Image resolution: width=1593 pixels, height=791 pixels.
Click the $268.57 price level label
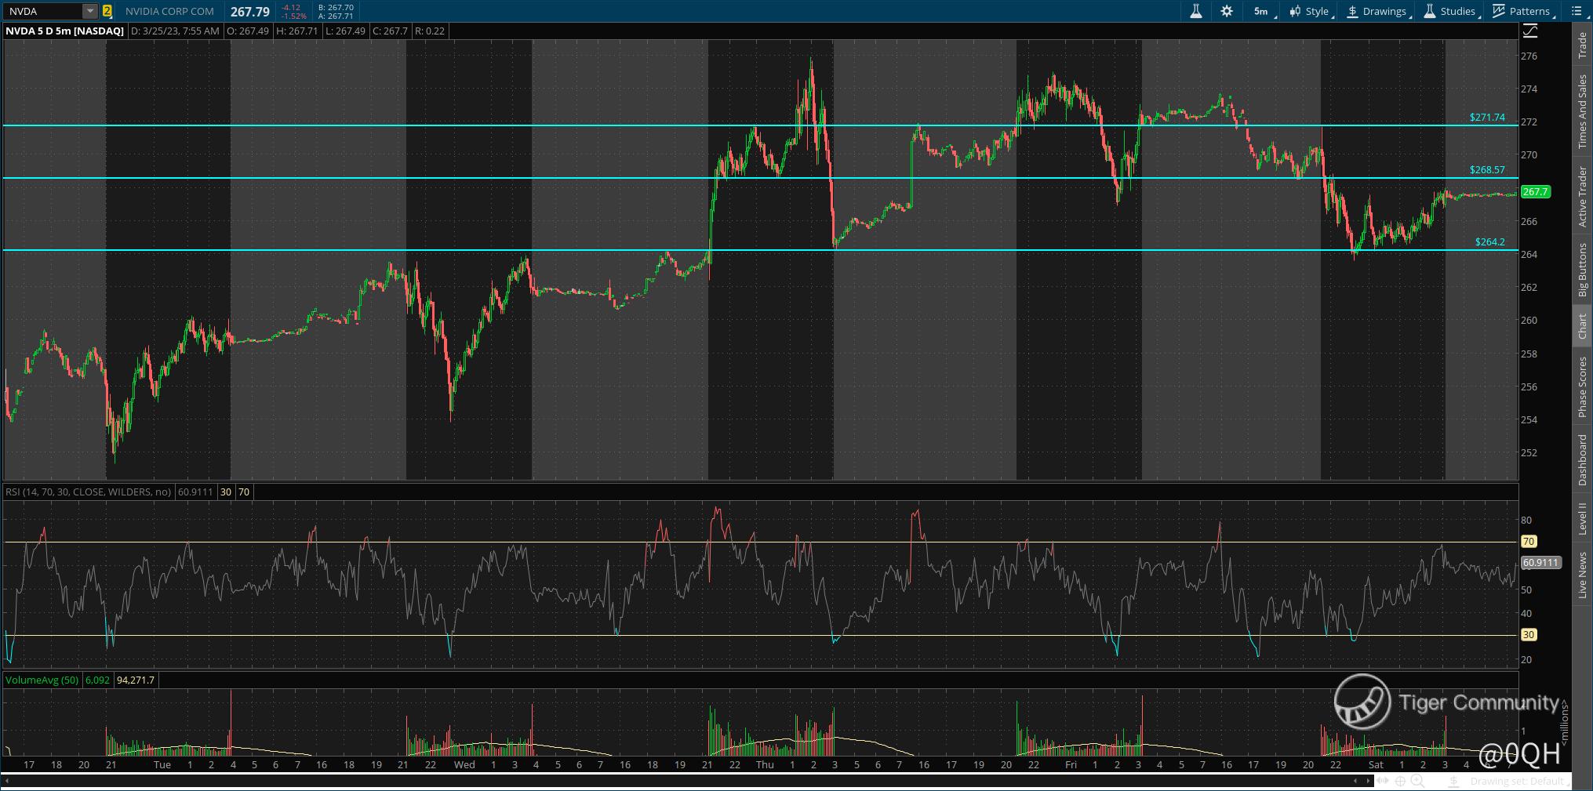(1487, 169)
